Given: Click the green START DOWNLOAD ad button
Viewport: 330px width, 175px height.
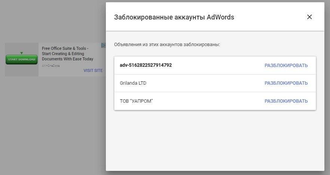Looking at the screenshot, I should coord(21,60).
